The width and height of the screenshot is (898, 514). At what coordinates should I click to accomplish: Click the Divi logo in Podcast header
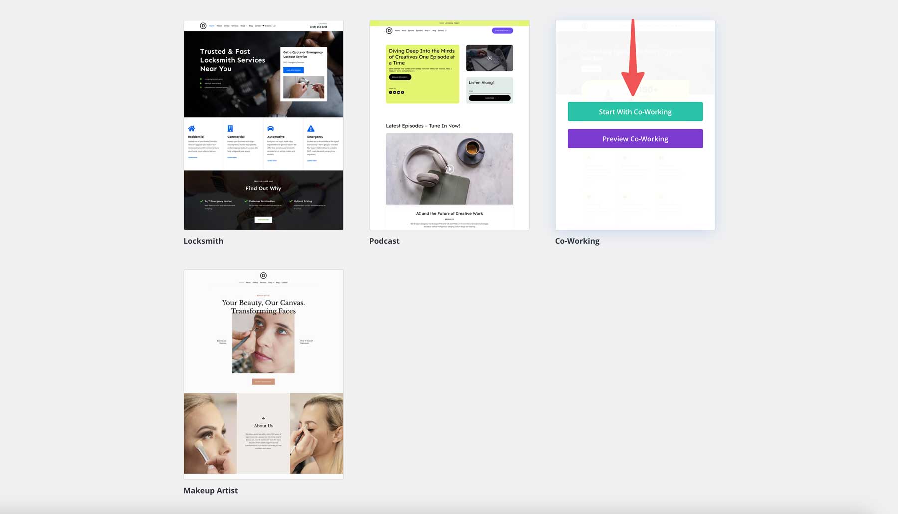389,30
